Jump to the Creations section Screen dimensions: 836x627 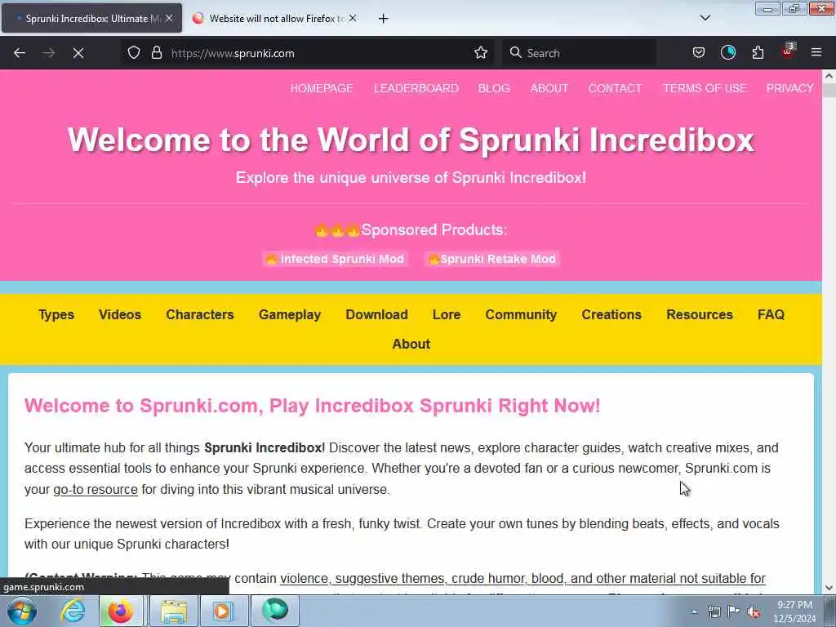pyautogui.click(x=611, y=314)
